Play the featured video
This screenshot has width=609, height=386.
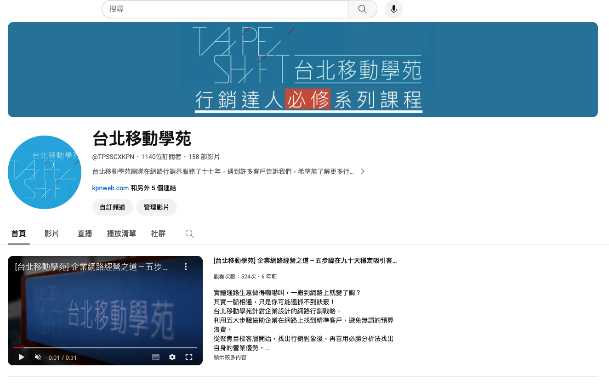tap(22, 357)
